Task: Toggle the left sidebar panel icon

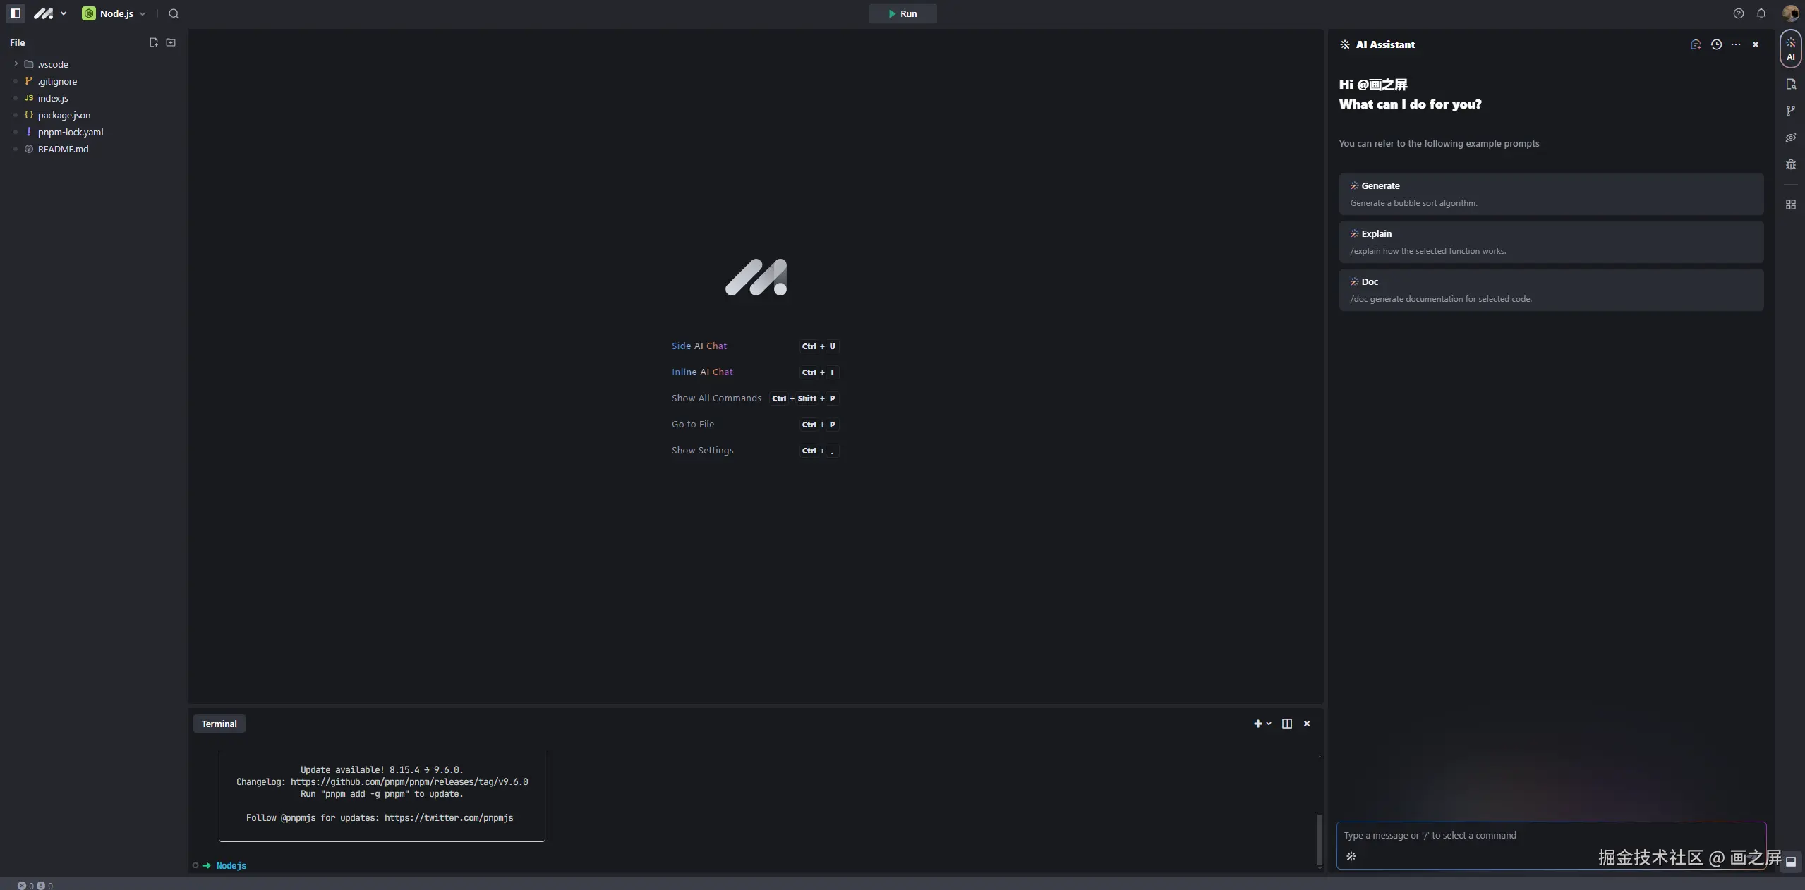Action: 16,13
